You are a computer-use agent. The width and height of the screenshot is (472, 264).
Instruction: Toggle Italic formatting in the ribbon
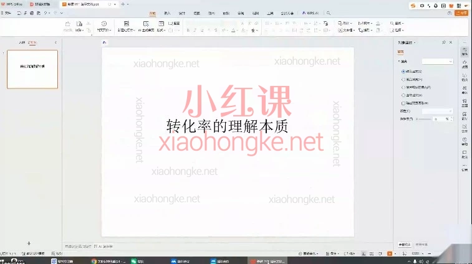195,31
